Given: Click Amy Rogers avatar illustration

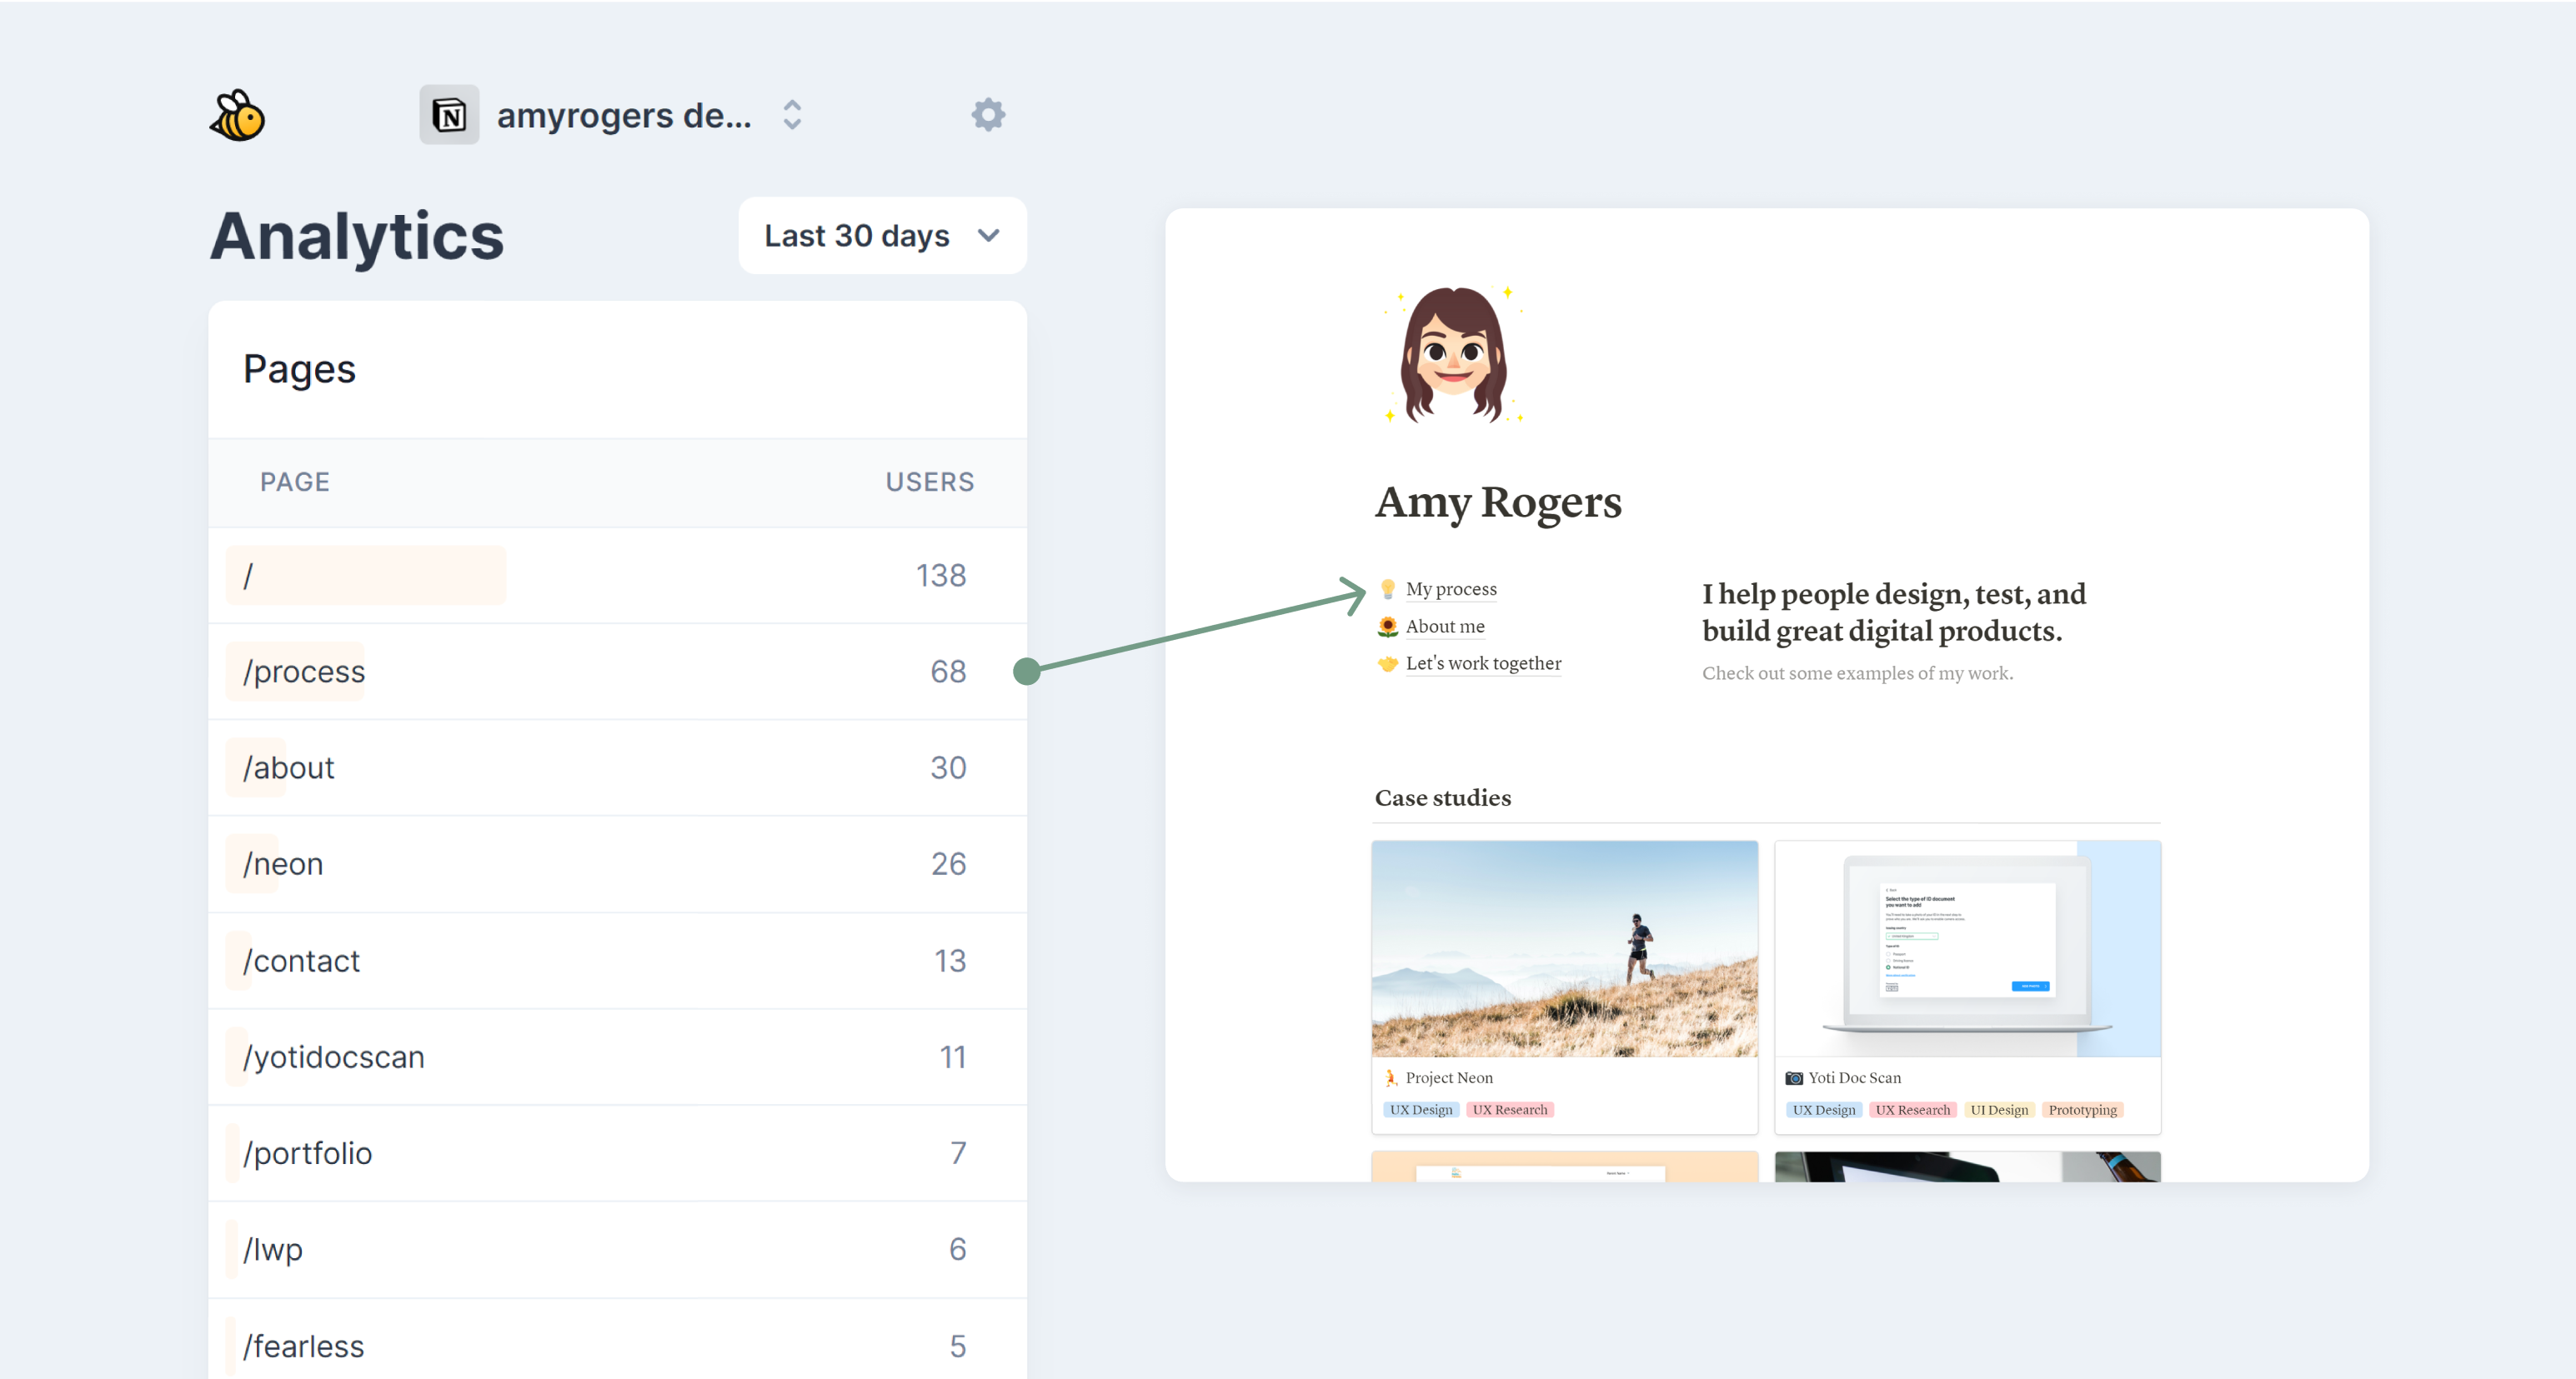Looking at the screenshot, I should pos(1452,355).
